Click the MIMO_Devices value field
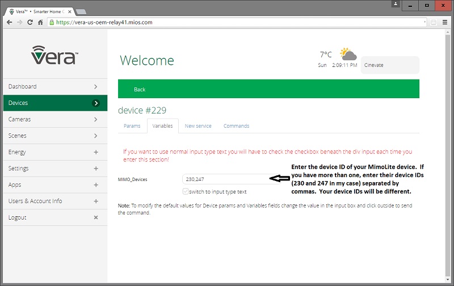Screen dimensions: 454x286 pyautogui.click(x=232, y=179)
